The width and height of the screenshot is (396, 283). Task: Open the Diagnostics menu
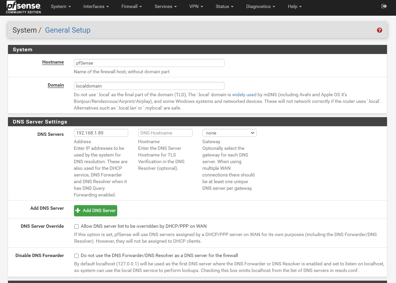(260, 7)
